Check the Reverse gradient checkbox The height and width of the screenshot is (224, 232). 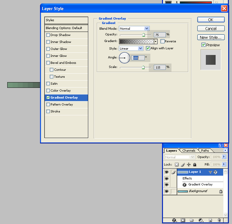point(162,41)
